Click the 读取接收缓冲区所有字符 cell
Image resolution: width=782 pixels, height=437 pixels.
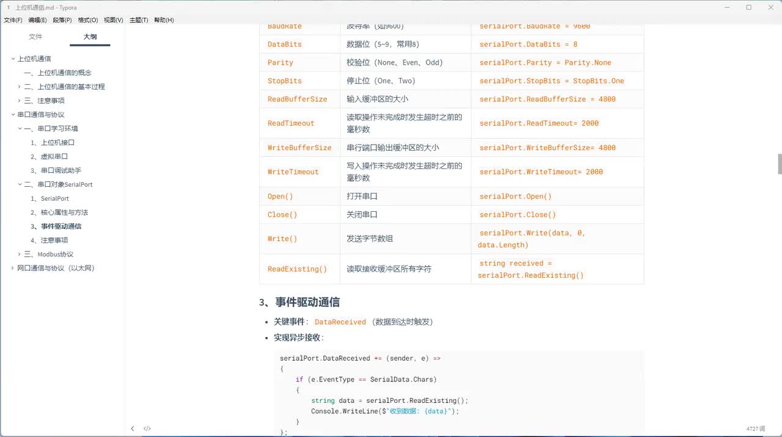coord(406,269)
